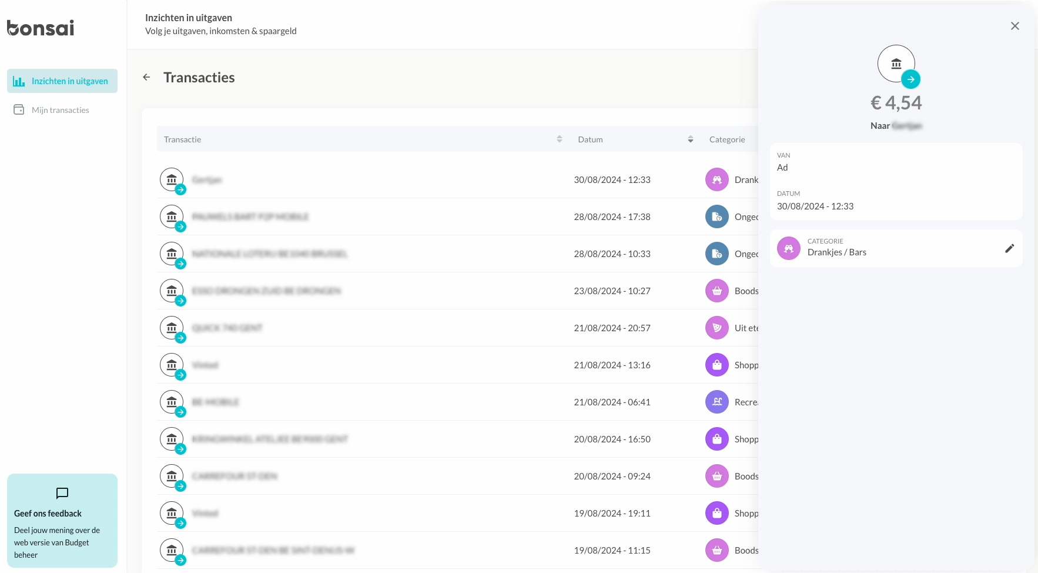Viewport: 1038px width, 573px height.
Task: Select date 20/08/2024 - 09:24 in table
Action: coord(612,477)
